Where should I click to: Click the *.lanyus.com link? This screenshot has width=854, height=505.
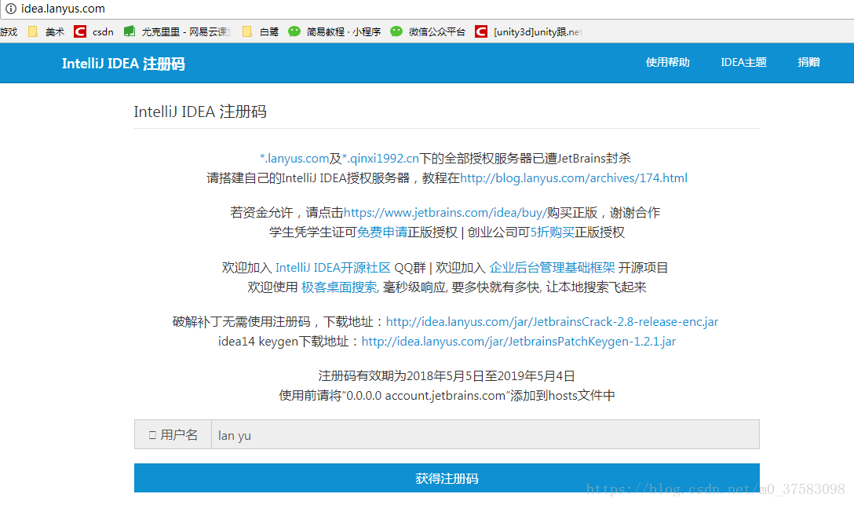294,159
